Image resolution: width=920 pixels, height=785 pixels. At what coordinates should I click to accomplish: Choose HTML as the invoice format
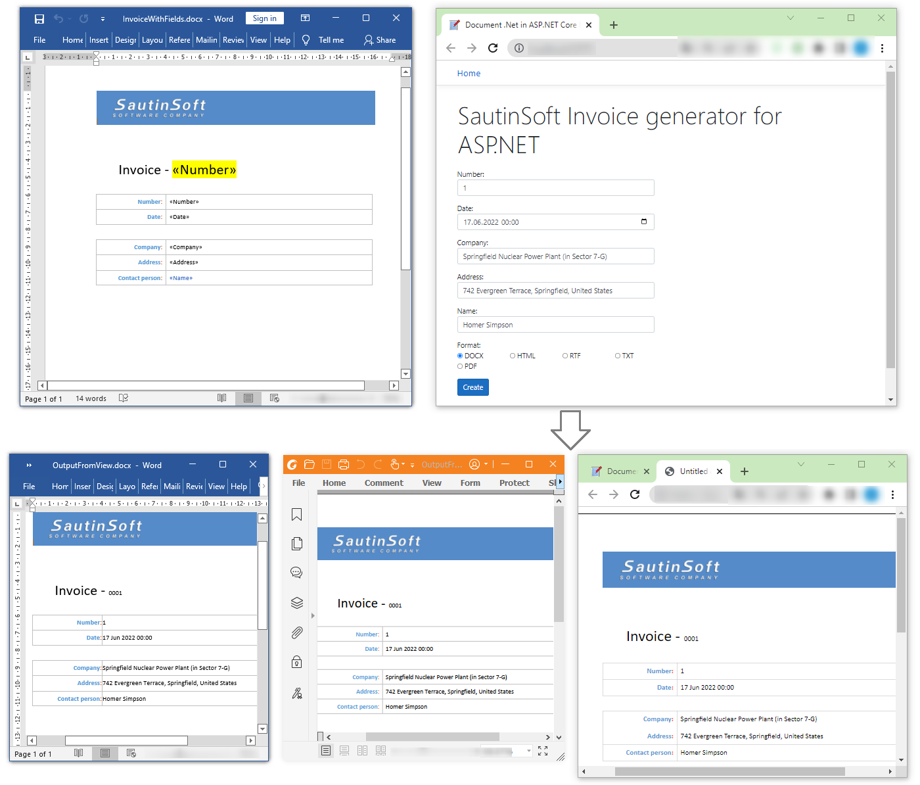coord(513,355)
